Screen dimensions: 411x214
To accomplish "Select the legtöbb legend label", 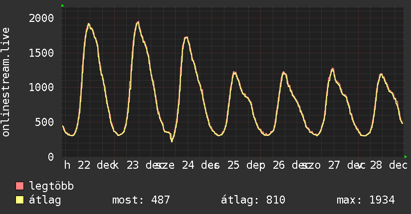I will [x=51, y=186].
